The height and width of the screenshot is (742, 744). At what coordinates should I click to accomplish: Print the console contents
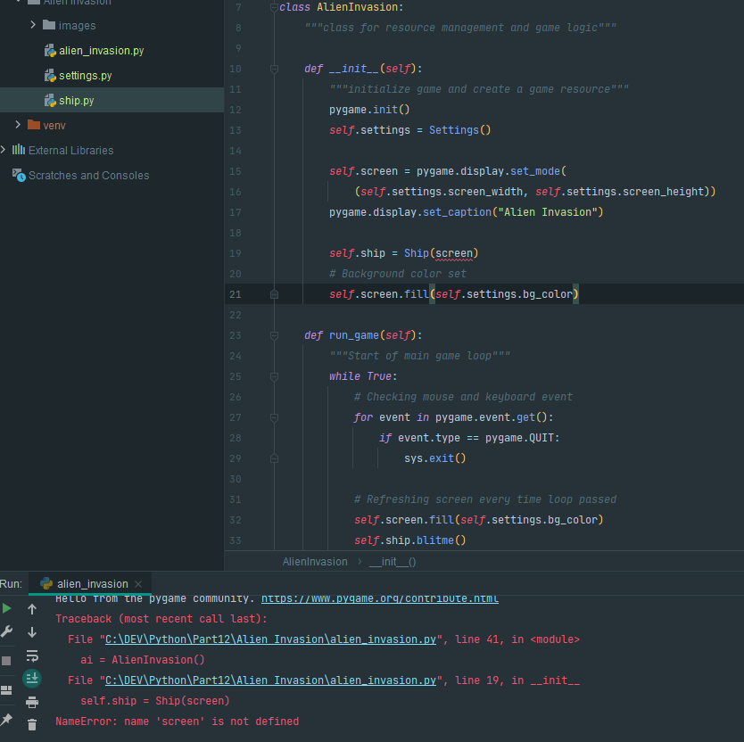coord(32,702)
